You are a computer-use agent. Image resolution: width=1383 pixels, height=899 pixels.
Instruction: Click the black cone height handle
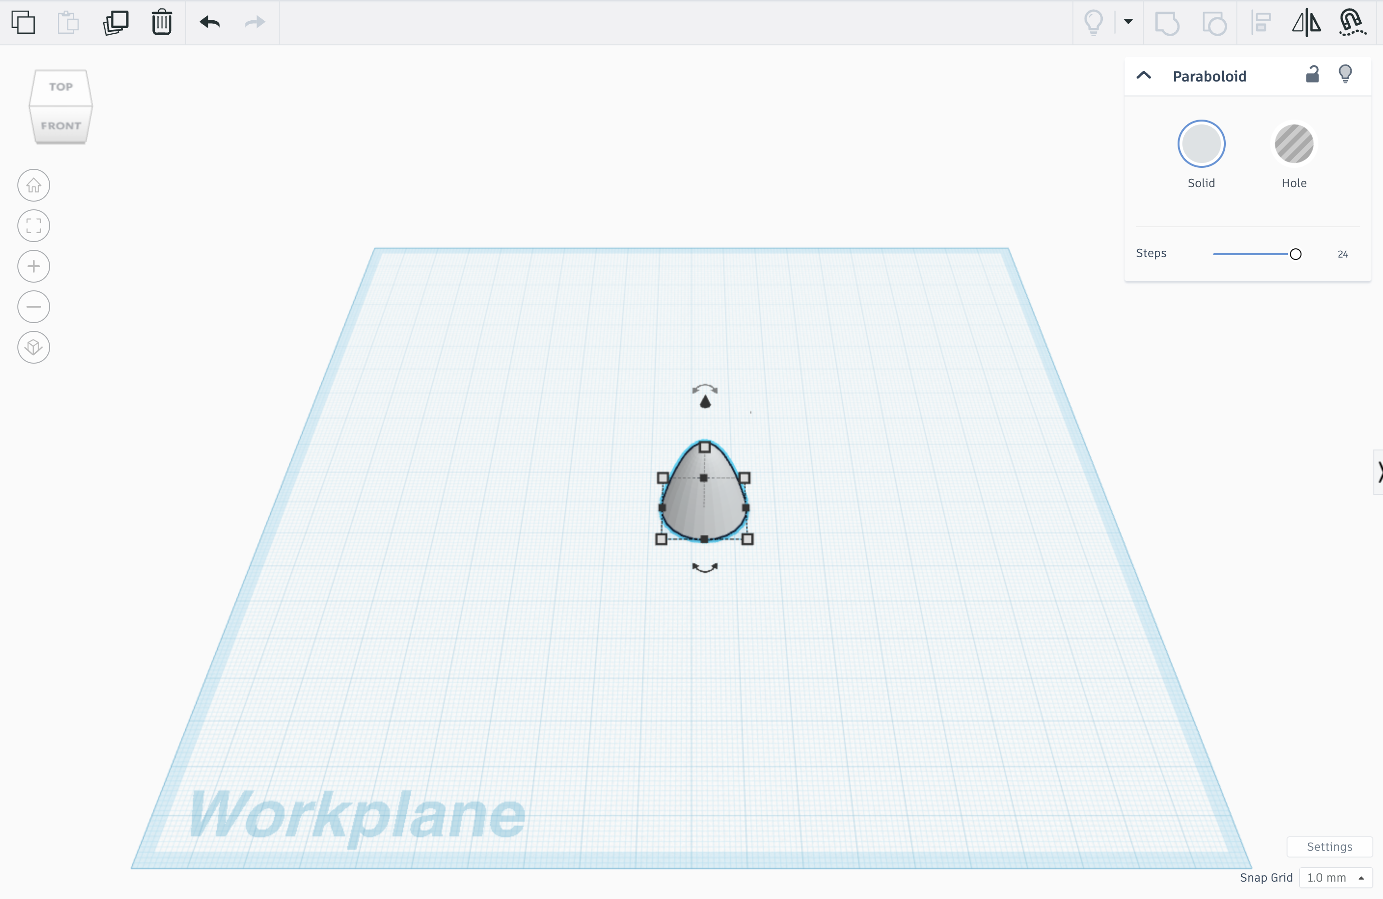[x=705, y=402]
